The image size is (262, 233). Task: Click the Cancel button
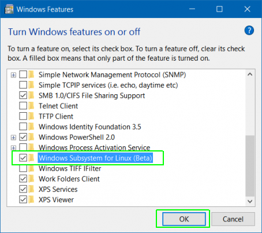click(x=233, y=219)
